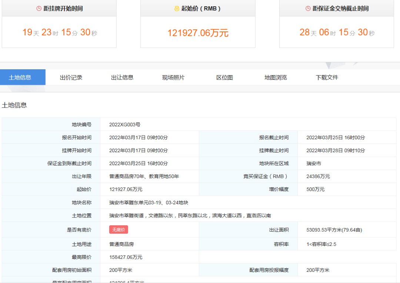The height and width of the screenshot is (283, 400).
Task: Click the 挂牌开始时间 value 2022年03月17日
Action: [139, 150]
